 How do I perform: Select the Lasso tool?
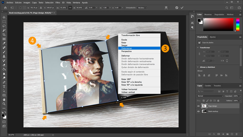pos(4,26)
